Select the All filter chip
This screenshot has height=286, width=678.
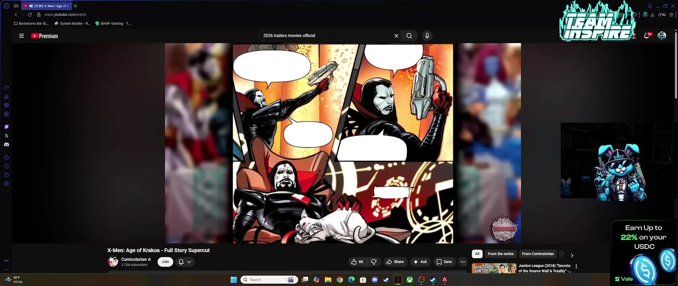477,254
